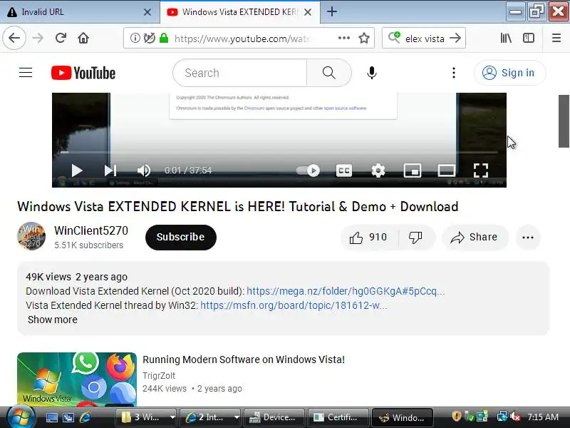Click the Sign in button
The width and height of the screenshot is (570, 428).
(509, 73)
